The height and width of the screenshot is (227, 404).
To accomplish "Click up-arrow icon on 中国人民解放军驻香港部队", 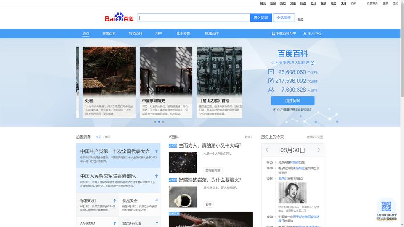I will pos(157,176).
